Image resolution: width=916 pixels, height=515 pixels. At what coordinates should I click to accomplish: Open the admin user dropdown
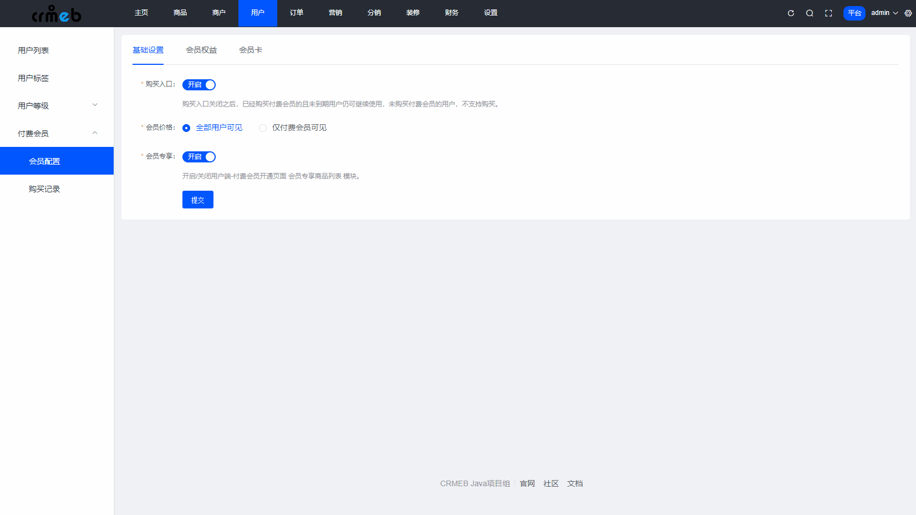point(884,13)
